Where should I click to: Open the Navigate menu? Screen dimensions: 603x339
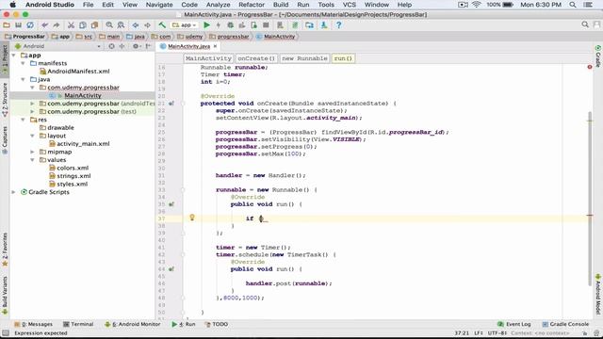coord(159,5)
